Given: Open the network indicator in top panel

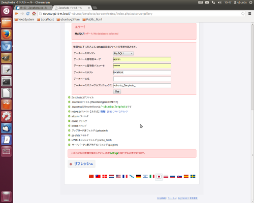Looking at the screenshot, I should point(213,3).
